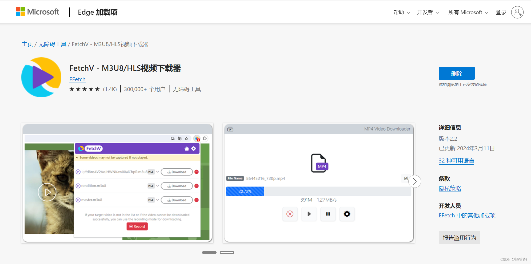The height and width of the screenshot is (264, 531).
Task: Open 32 种可用语言 link
Action: point(456,161)
